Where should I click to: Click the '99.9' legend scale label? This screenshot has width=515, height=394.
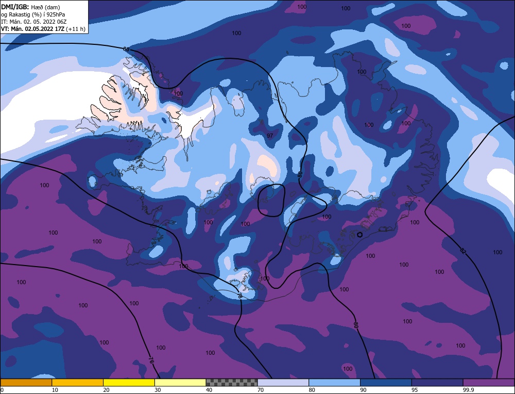(x=469, y=390)
